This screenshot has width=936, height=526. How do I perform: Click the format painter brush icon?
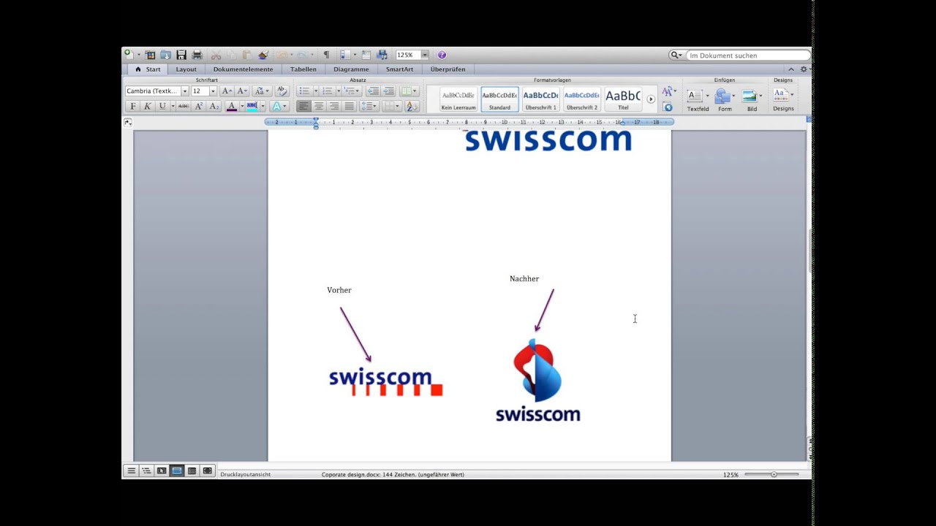[x=263, y=55]
